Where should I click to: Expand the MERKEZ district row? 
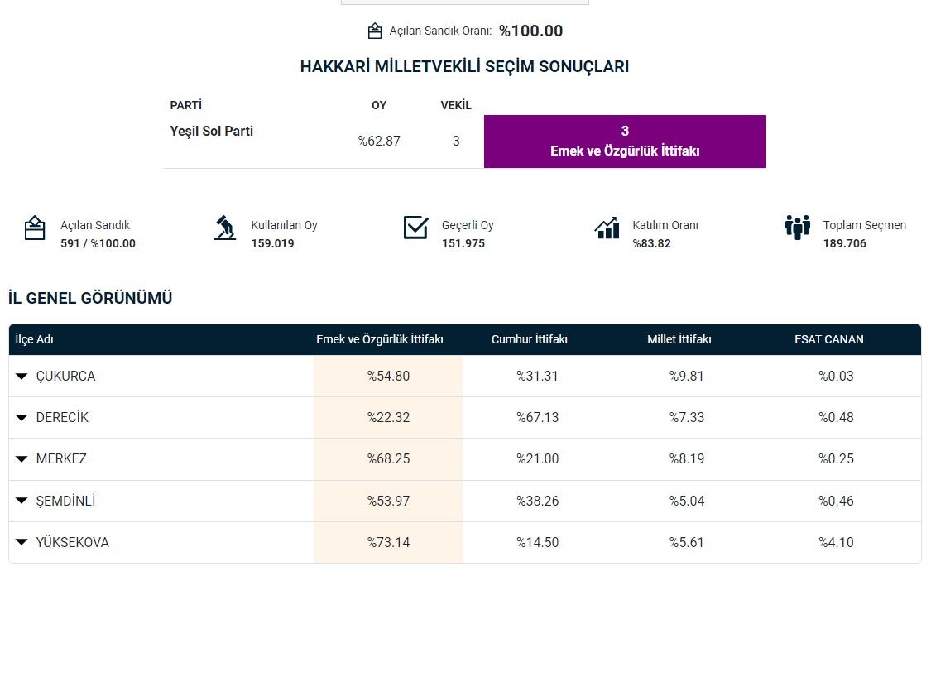point(22,459)
